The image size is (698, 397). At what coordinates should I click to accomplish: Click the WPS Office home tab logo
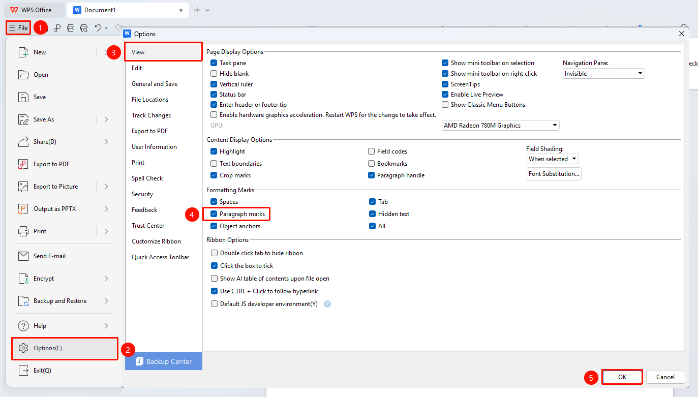point(14,10)
